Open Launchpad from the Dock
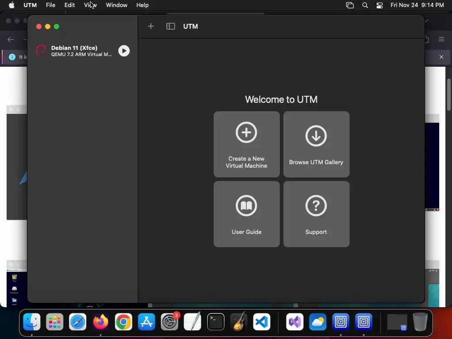Image resolution: width=452 pixels, height=339 pixels. [54, 322]
